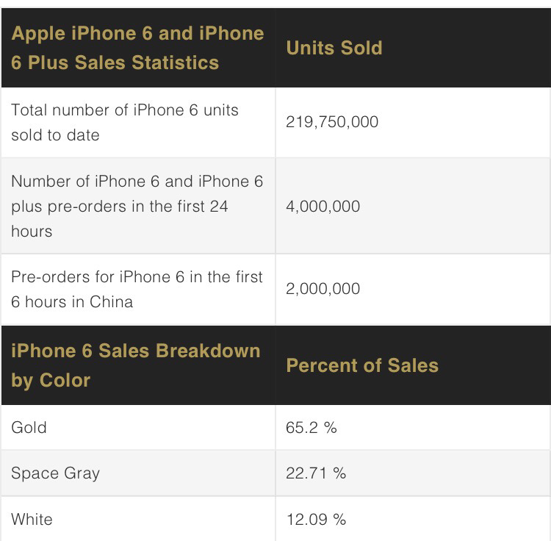
Task: Select the 12.09 % value
Action: [316, 519]
